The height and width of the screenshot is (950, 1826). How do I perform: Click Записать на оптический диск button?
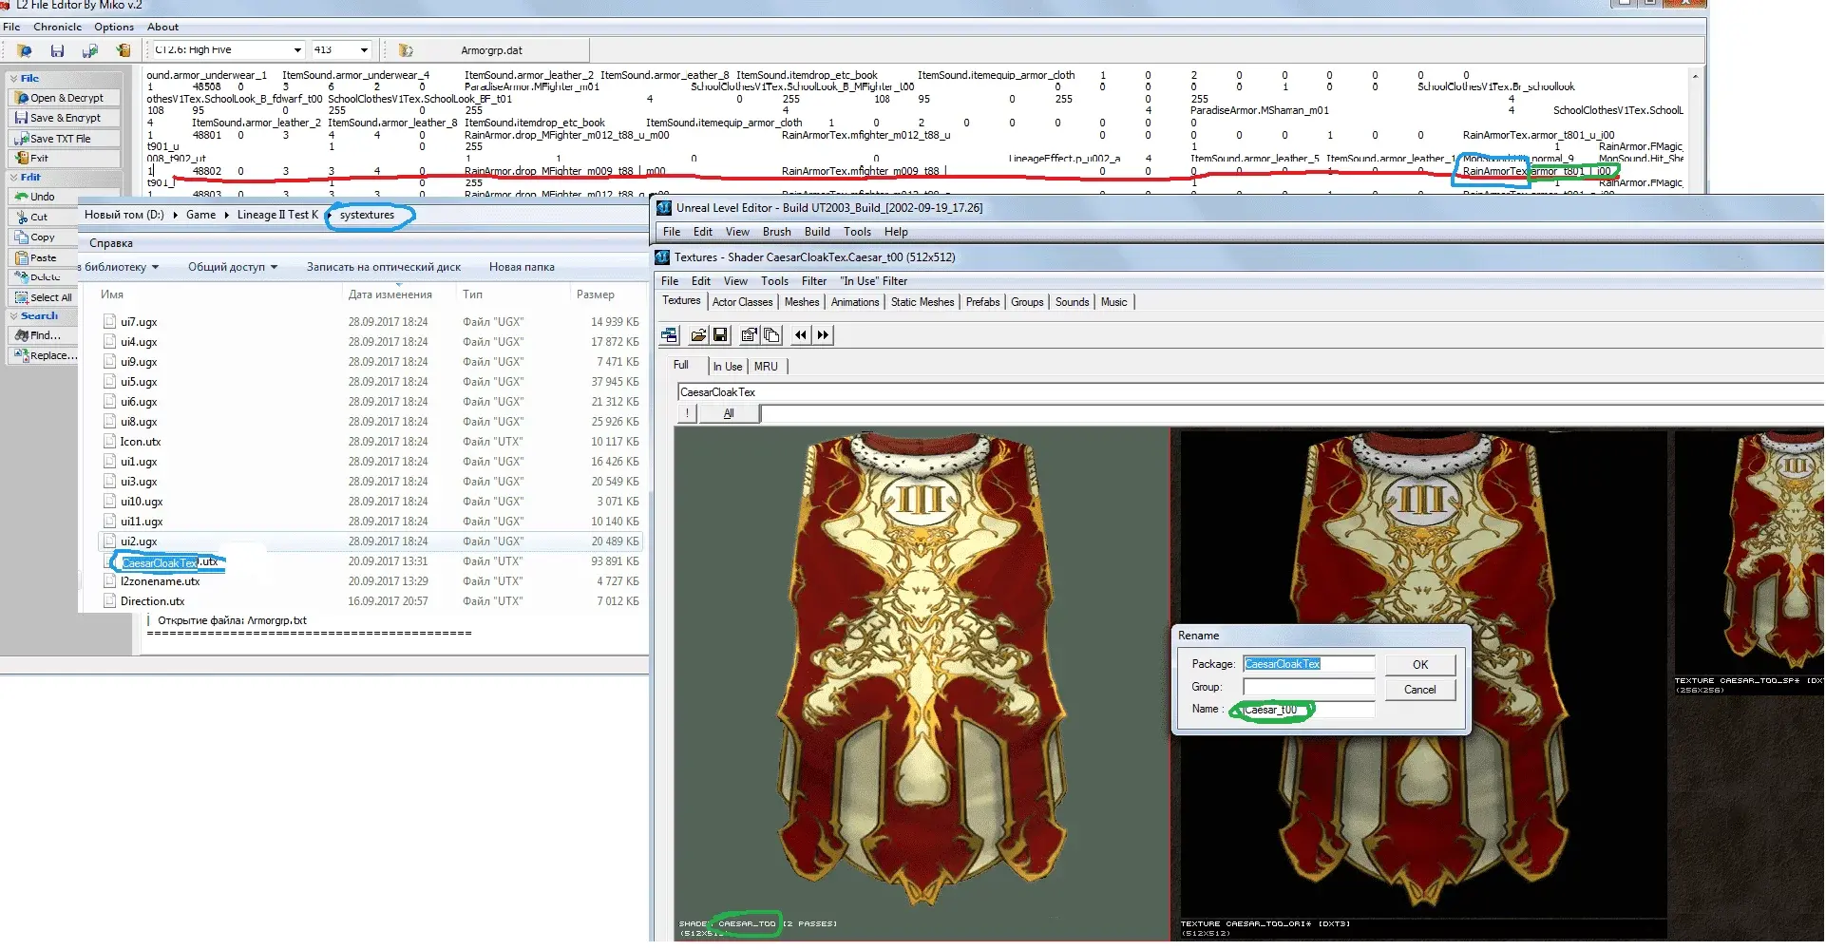tap(384, 267)
